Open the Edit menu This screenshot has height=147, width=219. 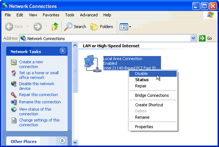click(x=20, y=15)
